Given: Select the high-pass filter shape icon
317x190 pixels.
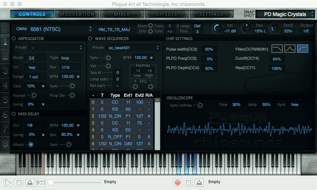Looking at the screenshot, I should (302, 48).
